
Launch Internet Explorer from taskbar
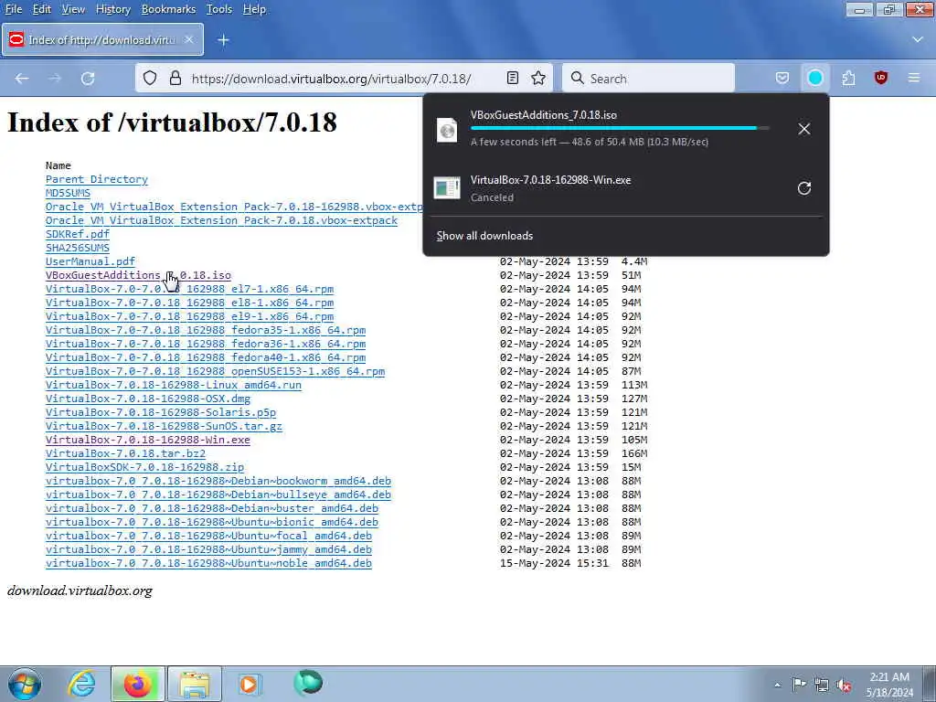click(81, 684)
